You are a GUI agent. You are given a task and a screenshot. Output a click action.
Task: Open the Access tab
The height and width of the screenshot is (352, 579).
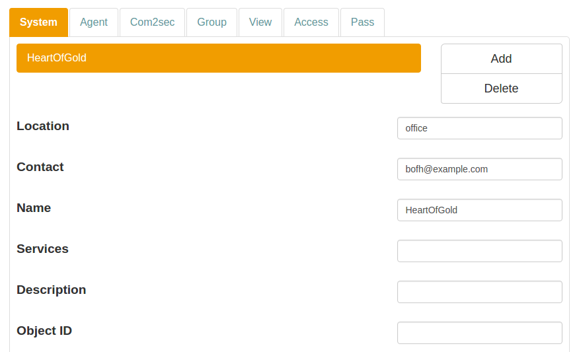(311, 22)
